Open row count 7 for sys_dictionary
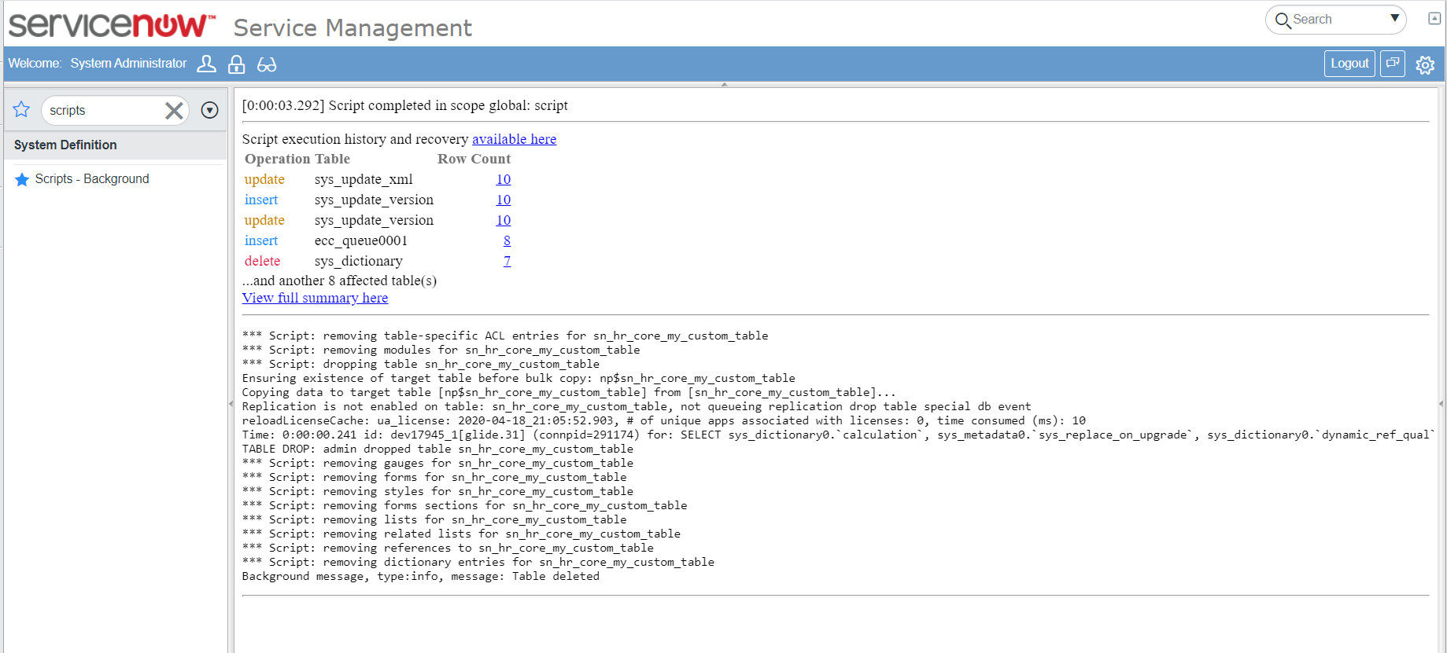 pos(507,261)
